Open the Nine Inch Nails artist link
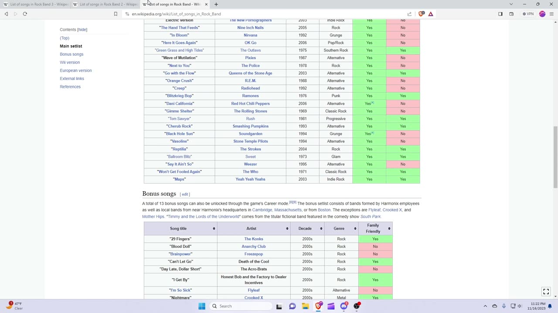The width and height of the screenshot is (558, 313). [250, 28]
